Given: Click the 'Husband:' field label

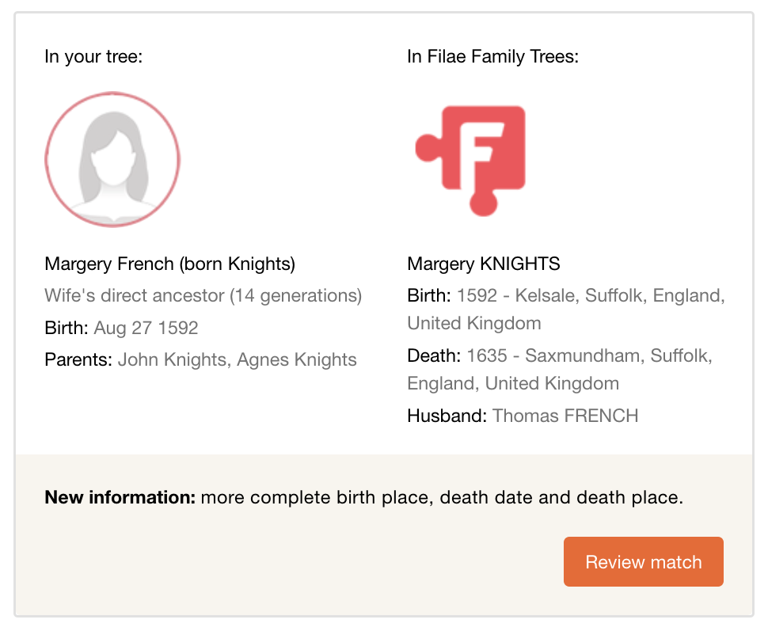Looking at the screenshot, I should point(447,416).
